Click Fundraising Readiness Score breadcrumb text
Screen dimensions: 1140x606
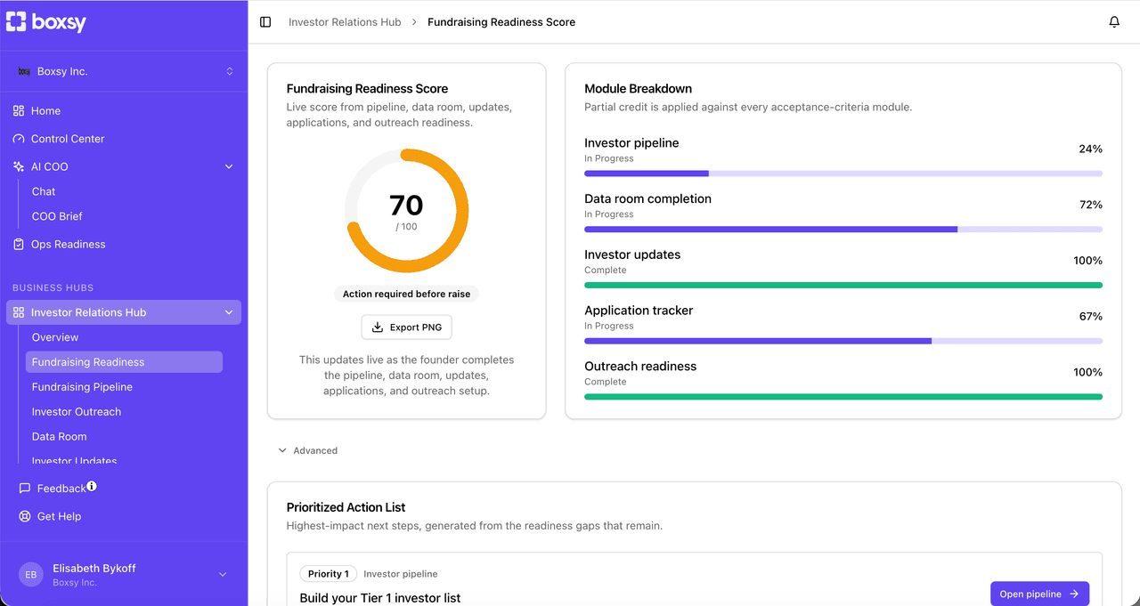[501, 22]
